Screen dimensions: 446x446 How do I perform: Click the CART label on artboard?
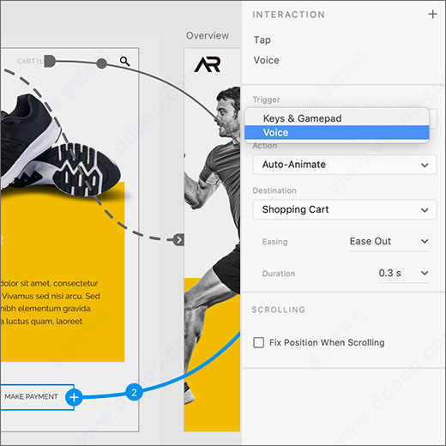[x=30, y=61]
